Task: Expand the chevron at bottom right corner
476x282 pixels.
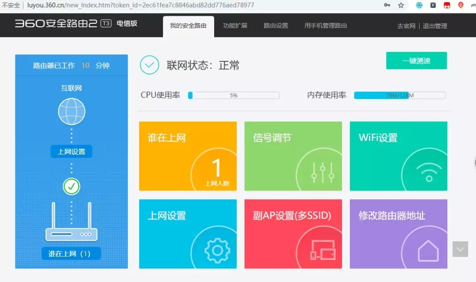Action: [460, 249]
